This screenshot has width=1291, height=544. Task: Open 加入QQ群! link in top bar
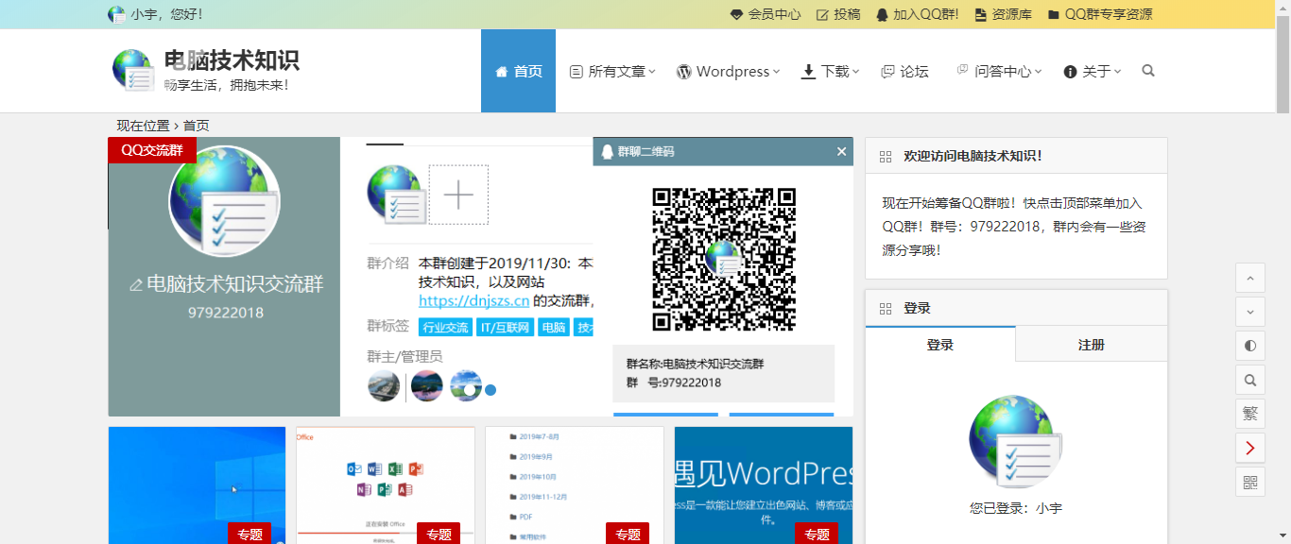917,14
